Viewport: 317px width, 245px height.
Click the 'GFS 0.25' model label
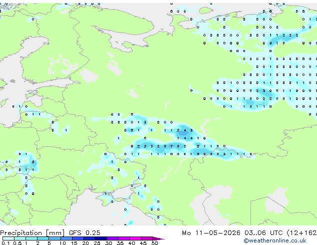click(x=84, y=233)
